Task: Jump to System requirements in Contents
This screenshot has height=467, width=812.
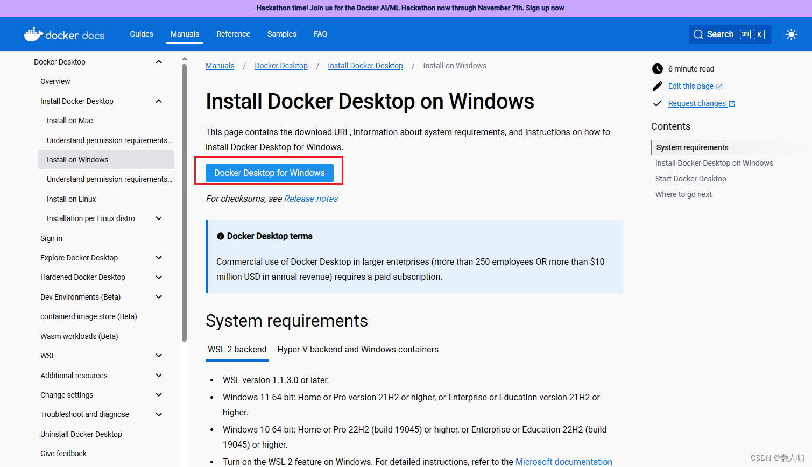Action: click(x=693, y=147)
